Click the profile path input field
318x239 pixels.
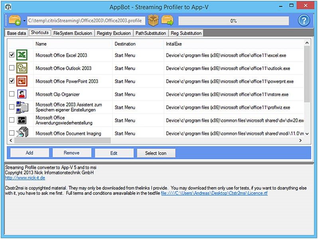click(x=86, y=21)
